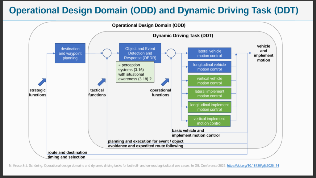Open the doi.org/10.18420/giljt2025_14 link
This screenshot has width=316, height=178.
tap(253, 166)
